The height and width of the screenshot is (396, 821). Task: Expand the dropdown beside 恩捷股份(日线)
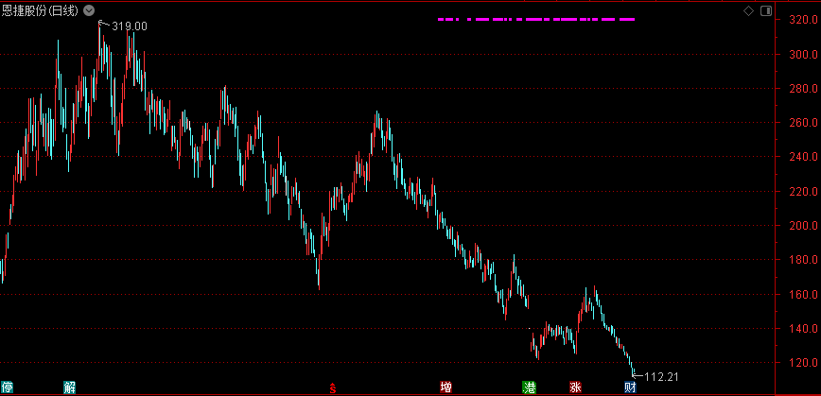click(89, 10)
